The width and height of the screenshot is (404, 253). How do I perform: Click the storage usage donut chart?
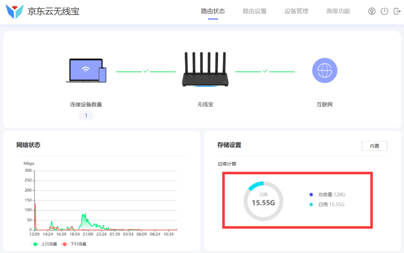coord(263,201)
